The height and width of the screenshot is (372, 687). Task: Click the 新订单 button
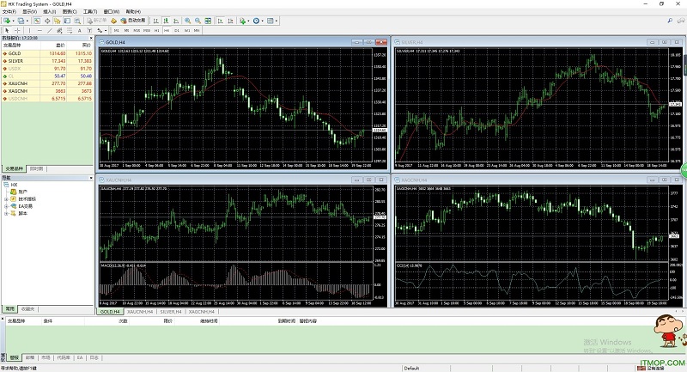pyautogui.click(x=97, y=21)
